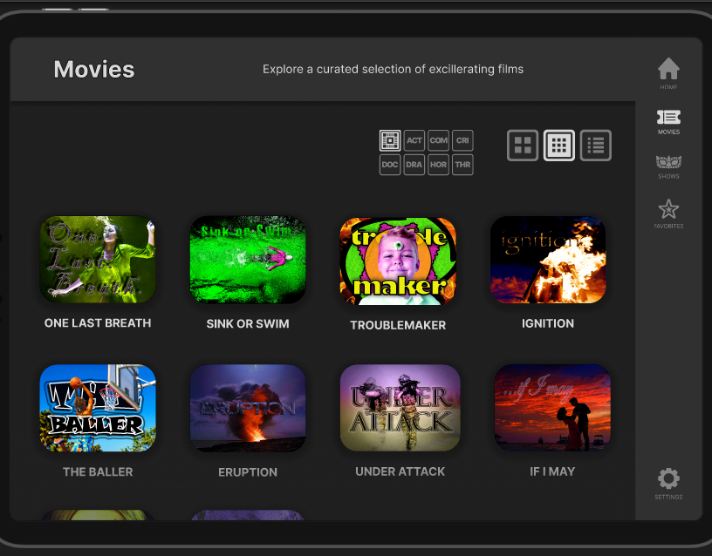Select the all-genres filter icon
This screenshot has width=712, height=556.
[390, 140]
